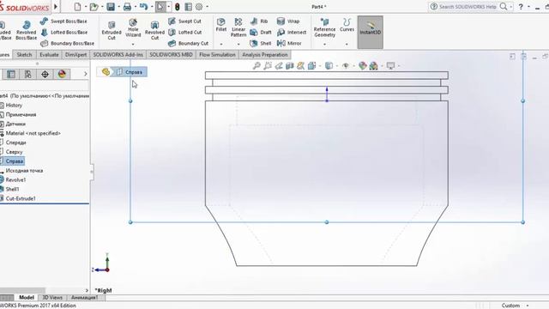Screen dimensions: 549x309
Task: Click the New document icon
Action: 77,7
